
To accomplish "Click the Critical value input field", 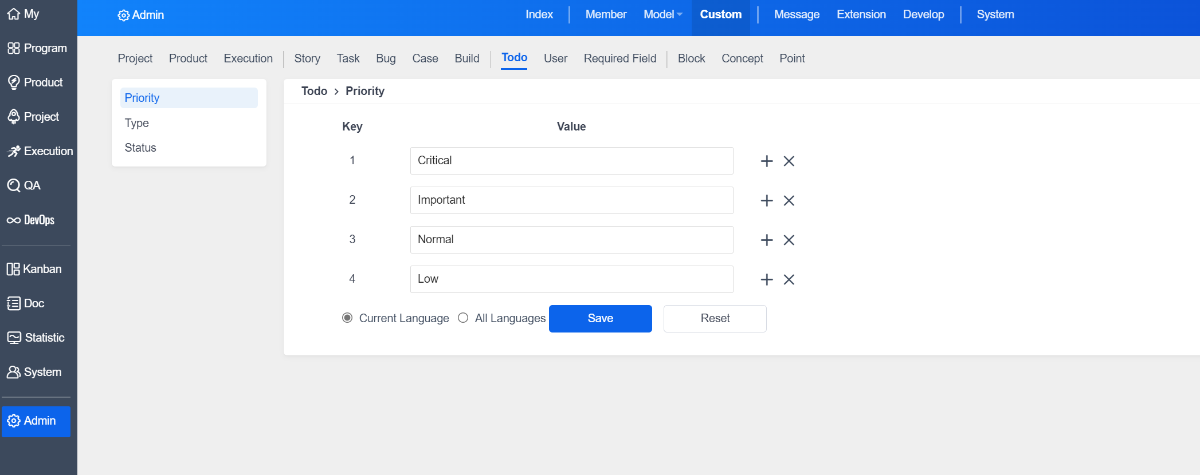I will pos(571,161).
